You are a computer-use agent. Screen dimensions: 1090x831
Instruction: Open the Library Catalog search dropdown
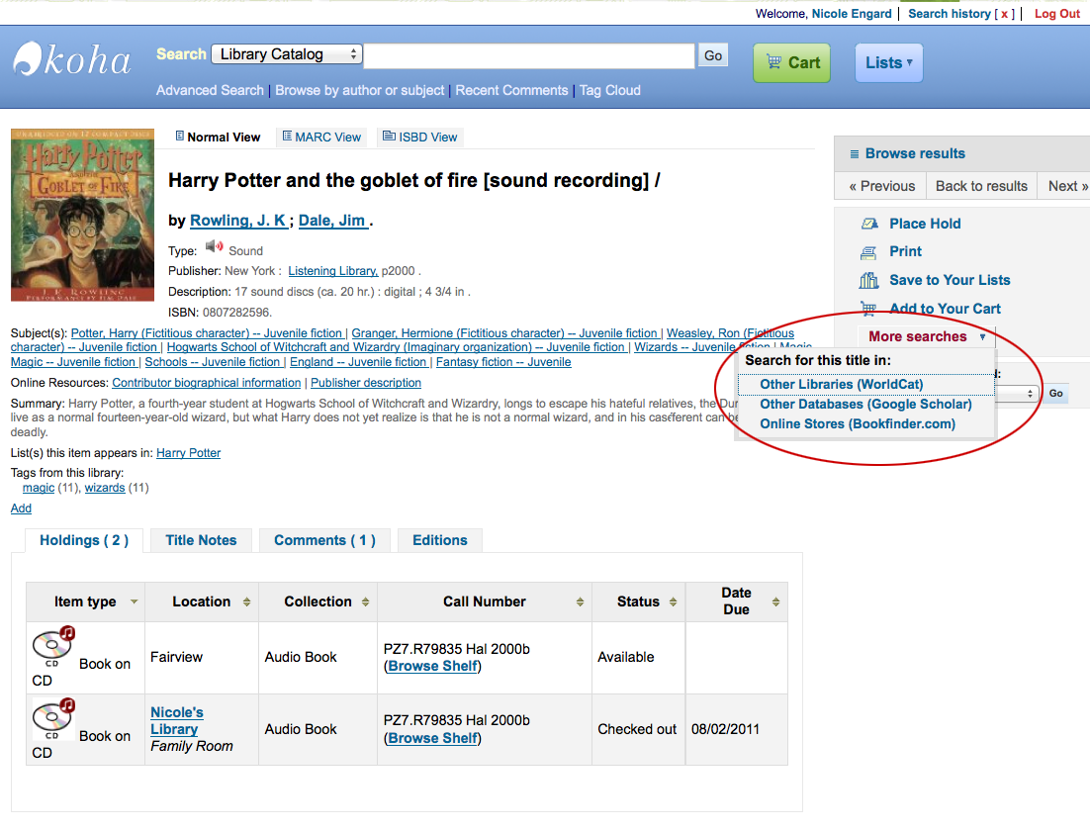tap(287, 54)
